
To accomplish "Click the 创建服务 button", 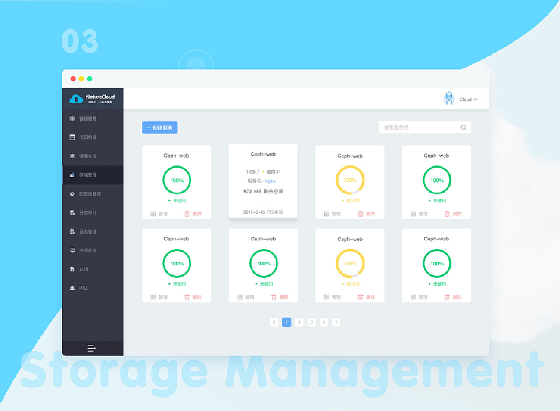I will pos(160,128).
